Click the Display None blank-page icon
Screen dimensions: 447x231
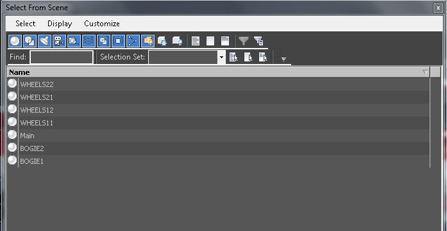pos(210,41)
